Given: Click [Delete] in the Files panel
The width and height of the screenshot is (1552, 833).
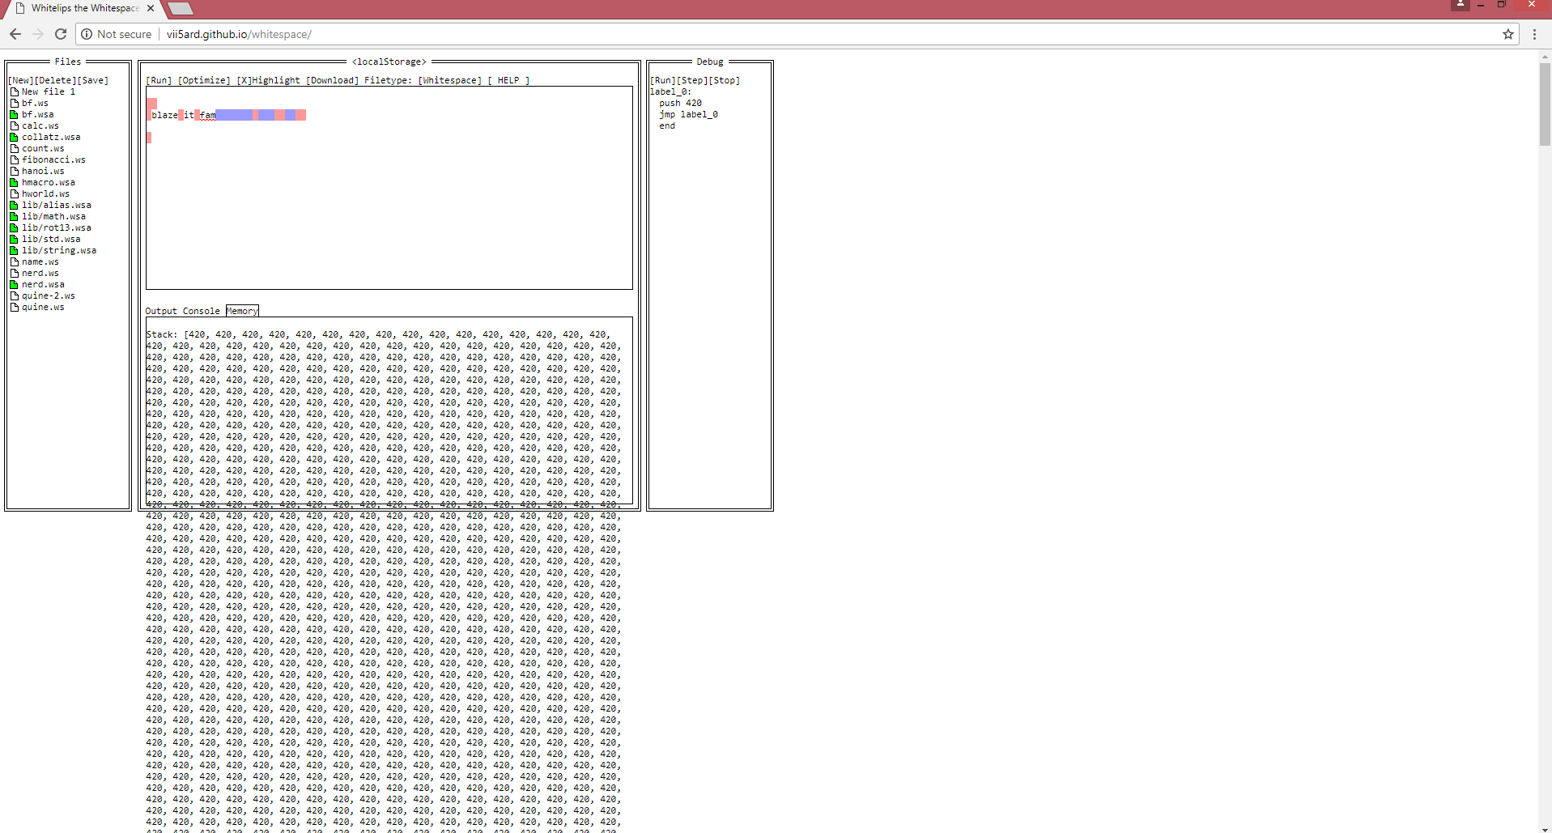Looking at the screenshot, I should (55, 80).
